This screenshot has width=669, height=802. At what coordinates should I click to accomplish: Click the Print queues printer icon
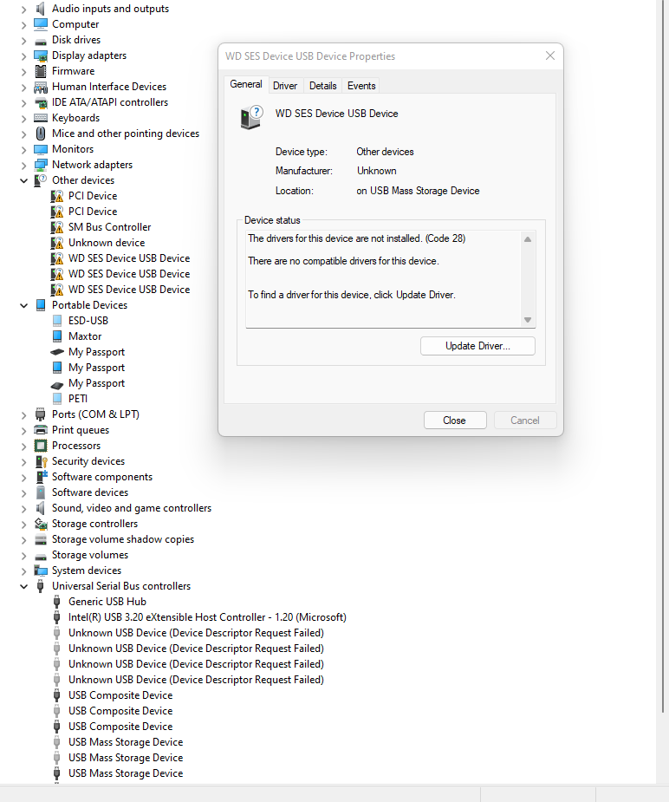pos(41,430)
